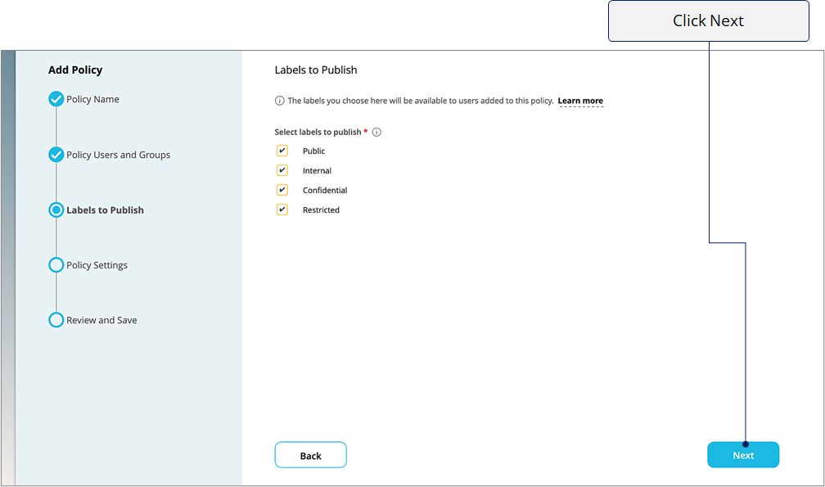
Task: Click the Next button
Action: [x=743, y=455]
